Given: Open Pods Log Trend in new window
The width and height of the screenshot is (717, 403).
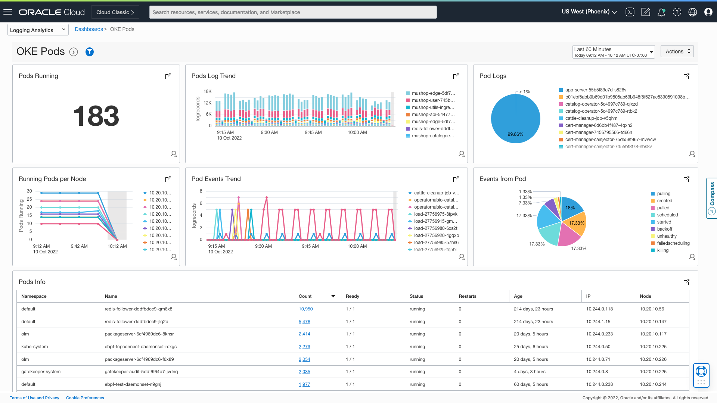Looking at the screenshot, I should (456, 76).
